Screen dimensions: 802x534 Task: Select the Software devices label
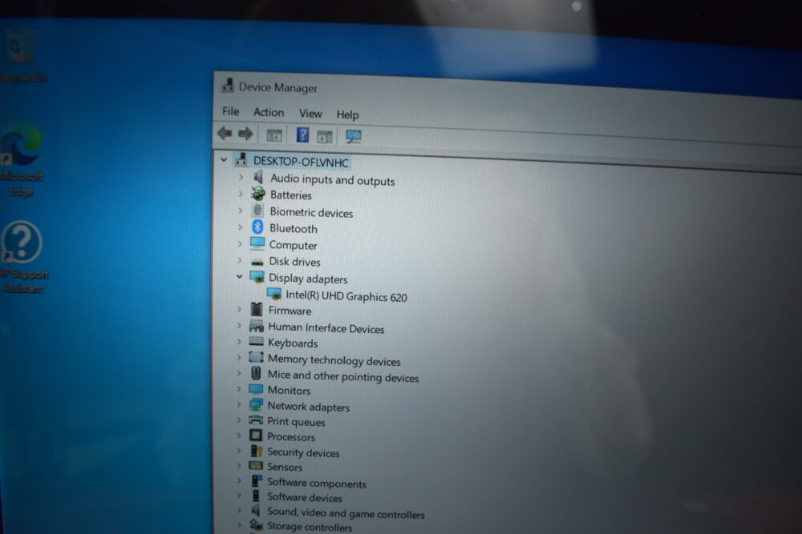pyautogui.click(x=304, y=497)
